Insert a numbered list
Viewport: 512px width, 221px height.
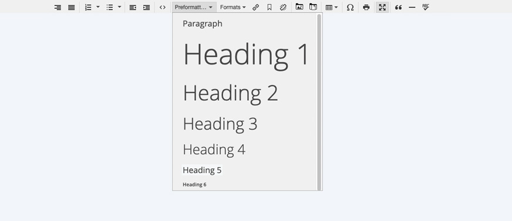click(88, 7)
